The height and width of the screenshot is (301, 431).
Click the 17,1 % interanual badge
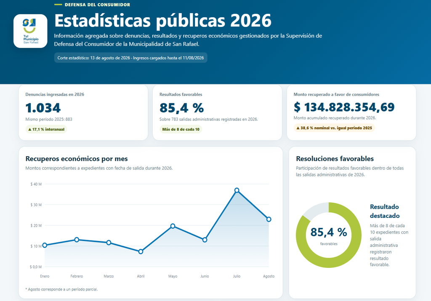point(46,129)
